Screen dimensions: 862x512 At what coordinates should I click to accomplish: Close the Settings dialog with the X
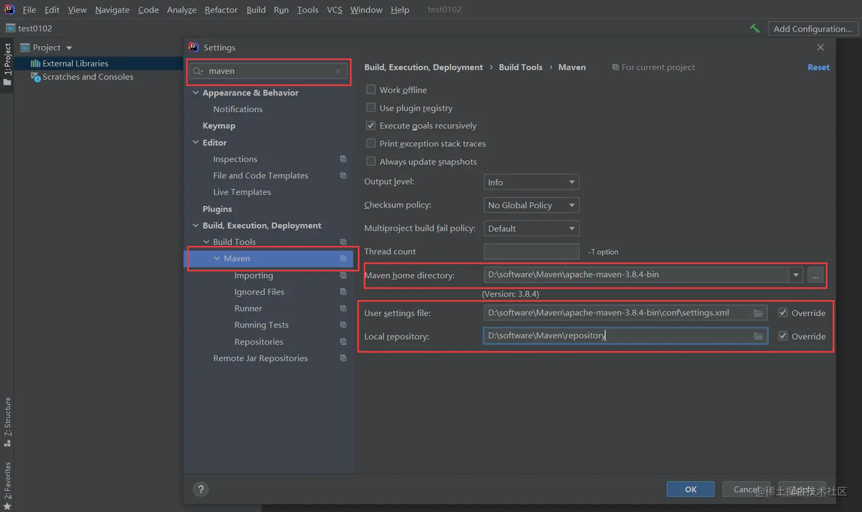pyautogui.click(x=820, y=47)
